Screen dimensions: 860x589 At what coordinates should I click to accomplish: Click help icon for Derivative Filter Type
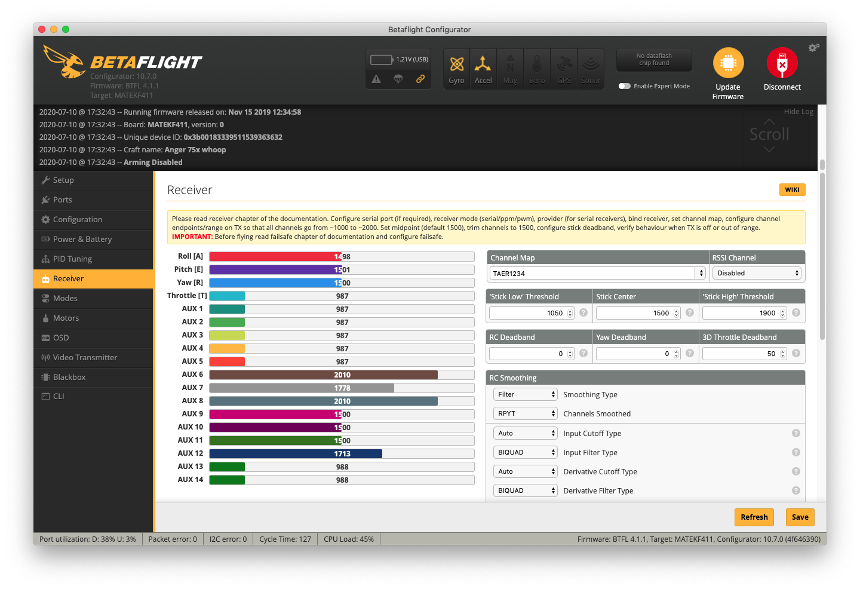796,490
